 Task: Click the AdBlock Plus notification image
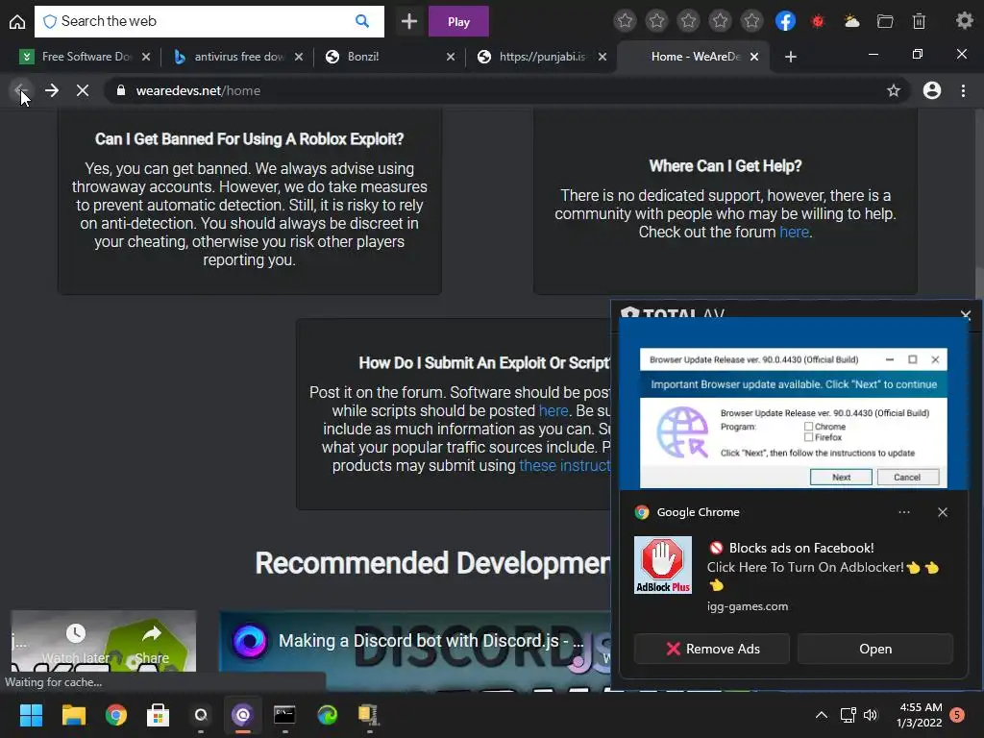pos(663,565)
